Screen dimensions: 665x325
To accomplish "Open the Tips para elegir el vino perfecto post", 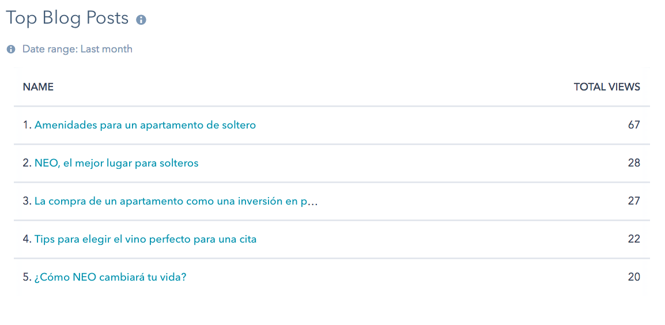I will pyautogui.click(x=145, y=239).
